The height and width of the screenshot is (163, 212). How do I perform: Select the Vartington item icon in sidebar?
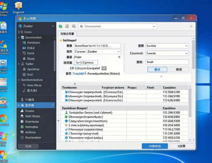coord(24,43)
